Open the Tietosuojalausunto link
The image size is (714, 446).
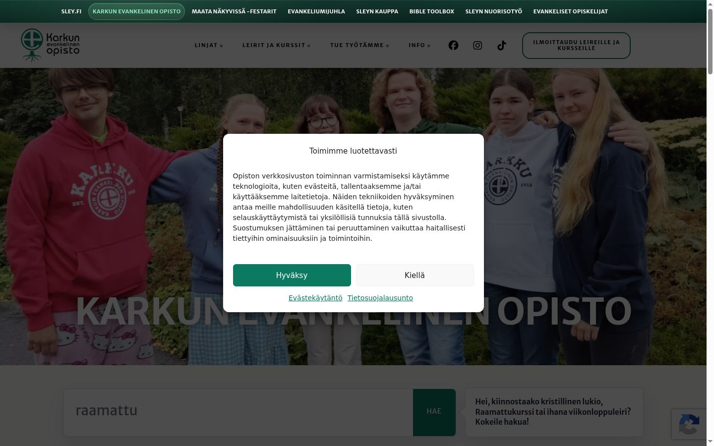pos(380,298)
